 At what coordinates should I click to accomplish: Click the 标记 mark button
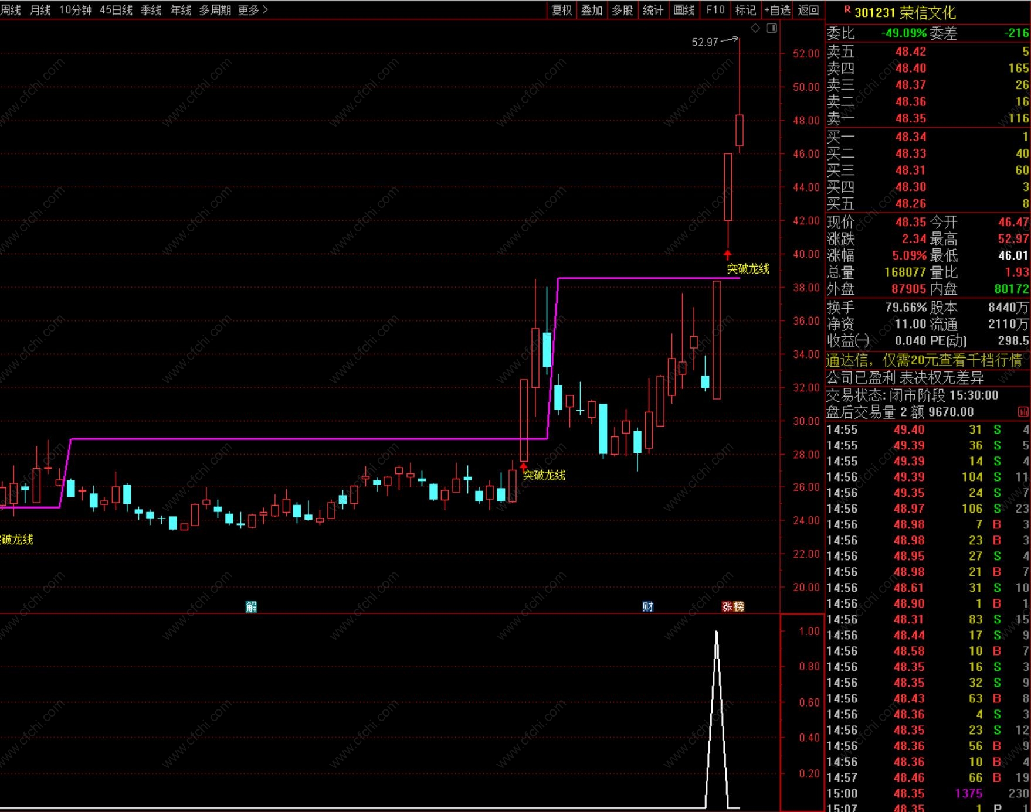[746, 10]
